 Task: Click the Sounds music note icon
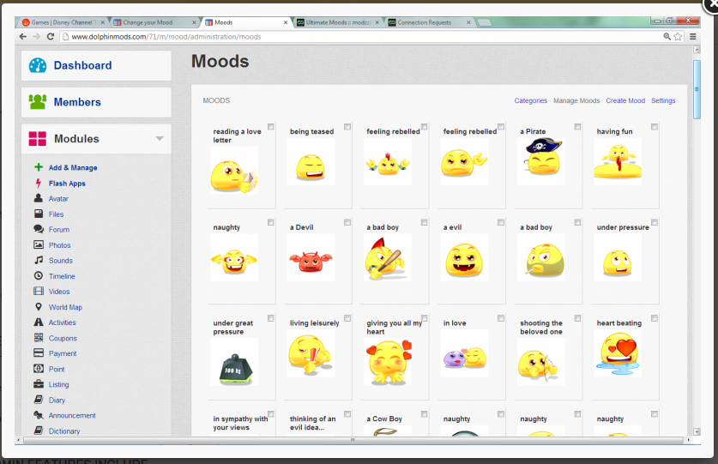click(x=39, y=261)
